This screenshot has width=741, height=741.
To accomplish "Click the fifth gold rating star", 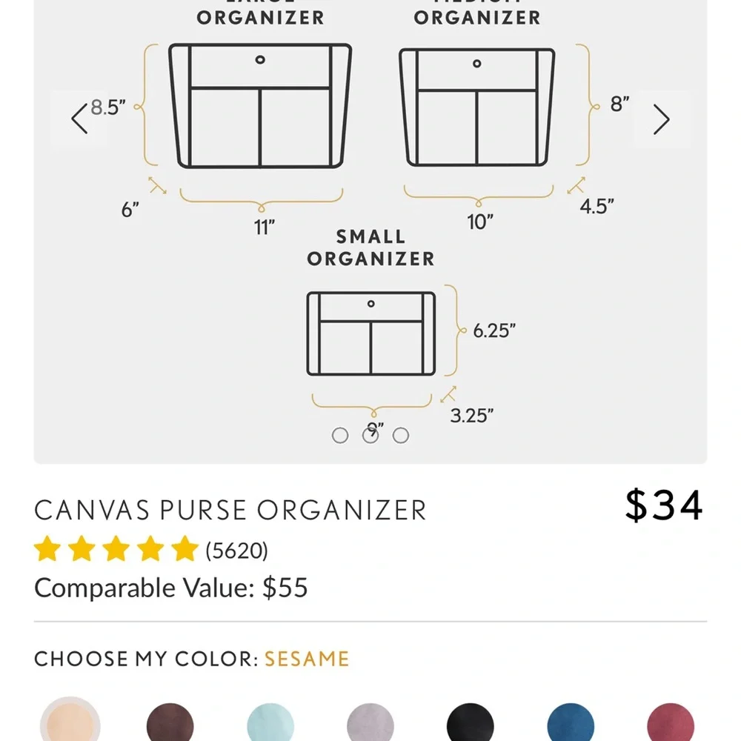I will tap(184, 549).
